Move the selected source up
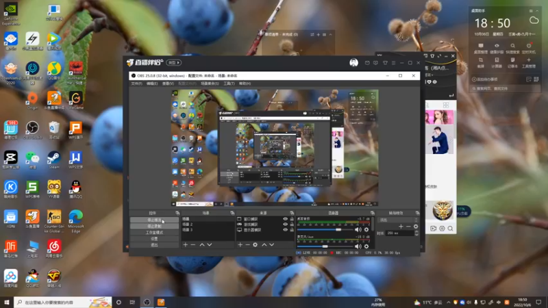This screenshot has height=308, width=548. (x=264, y=245)
